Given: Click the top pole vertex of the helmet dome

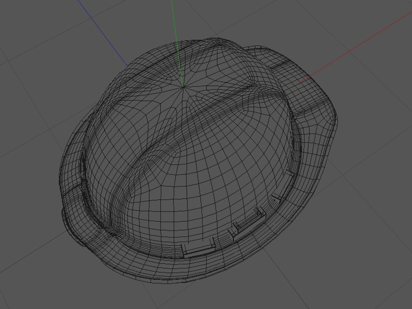Looking at the screenshot, I should pyautogui.click(x=183, y=86).
